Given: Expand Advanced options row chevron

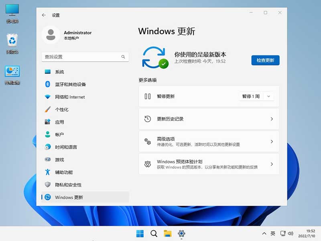Looking at the screenshot, I should (272, 142).
